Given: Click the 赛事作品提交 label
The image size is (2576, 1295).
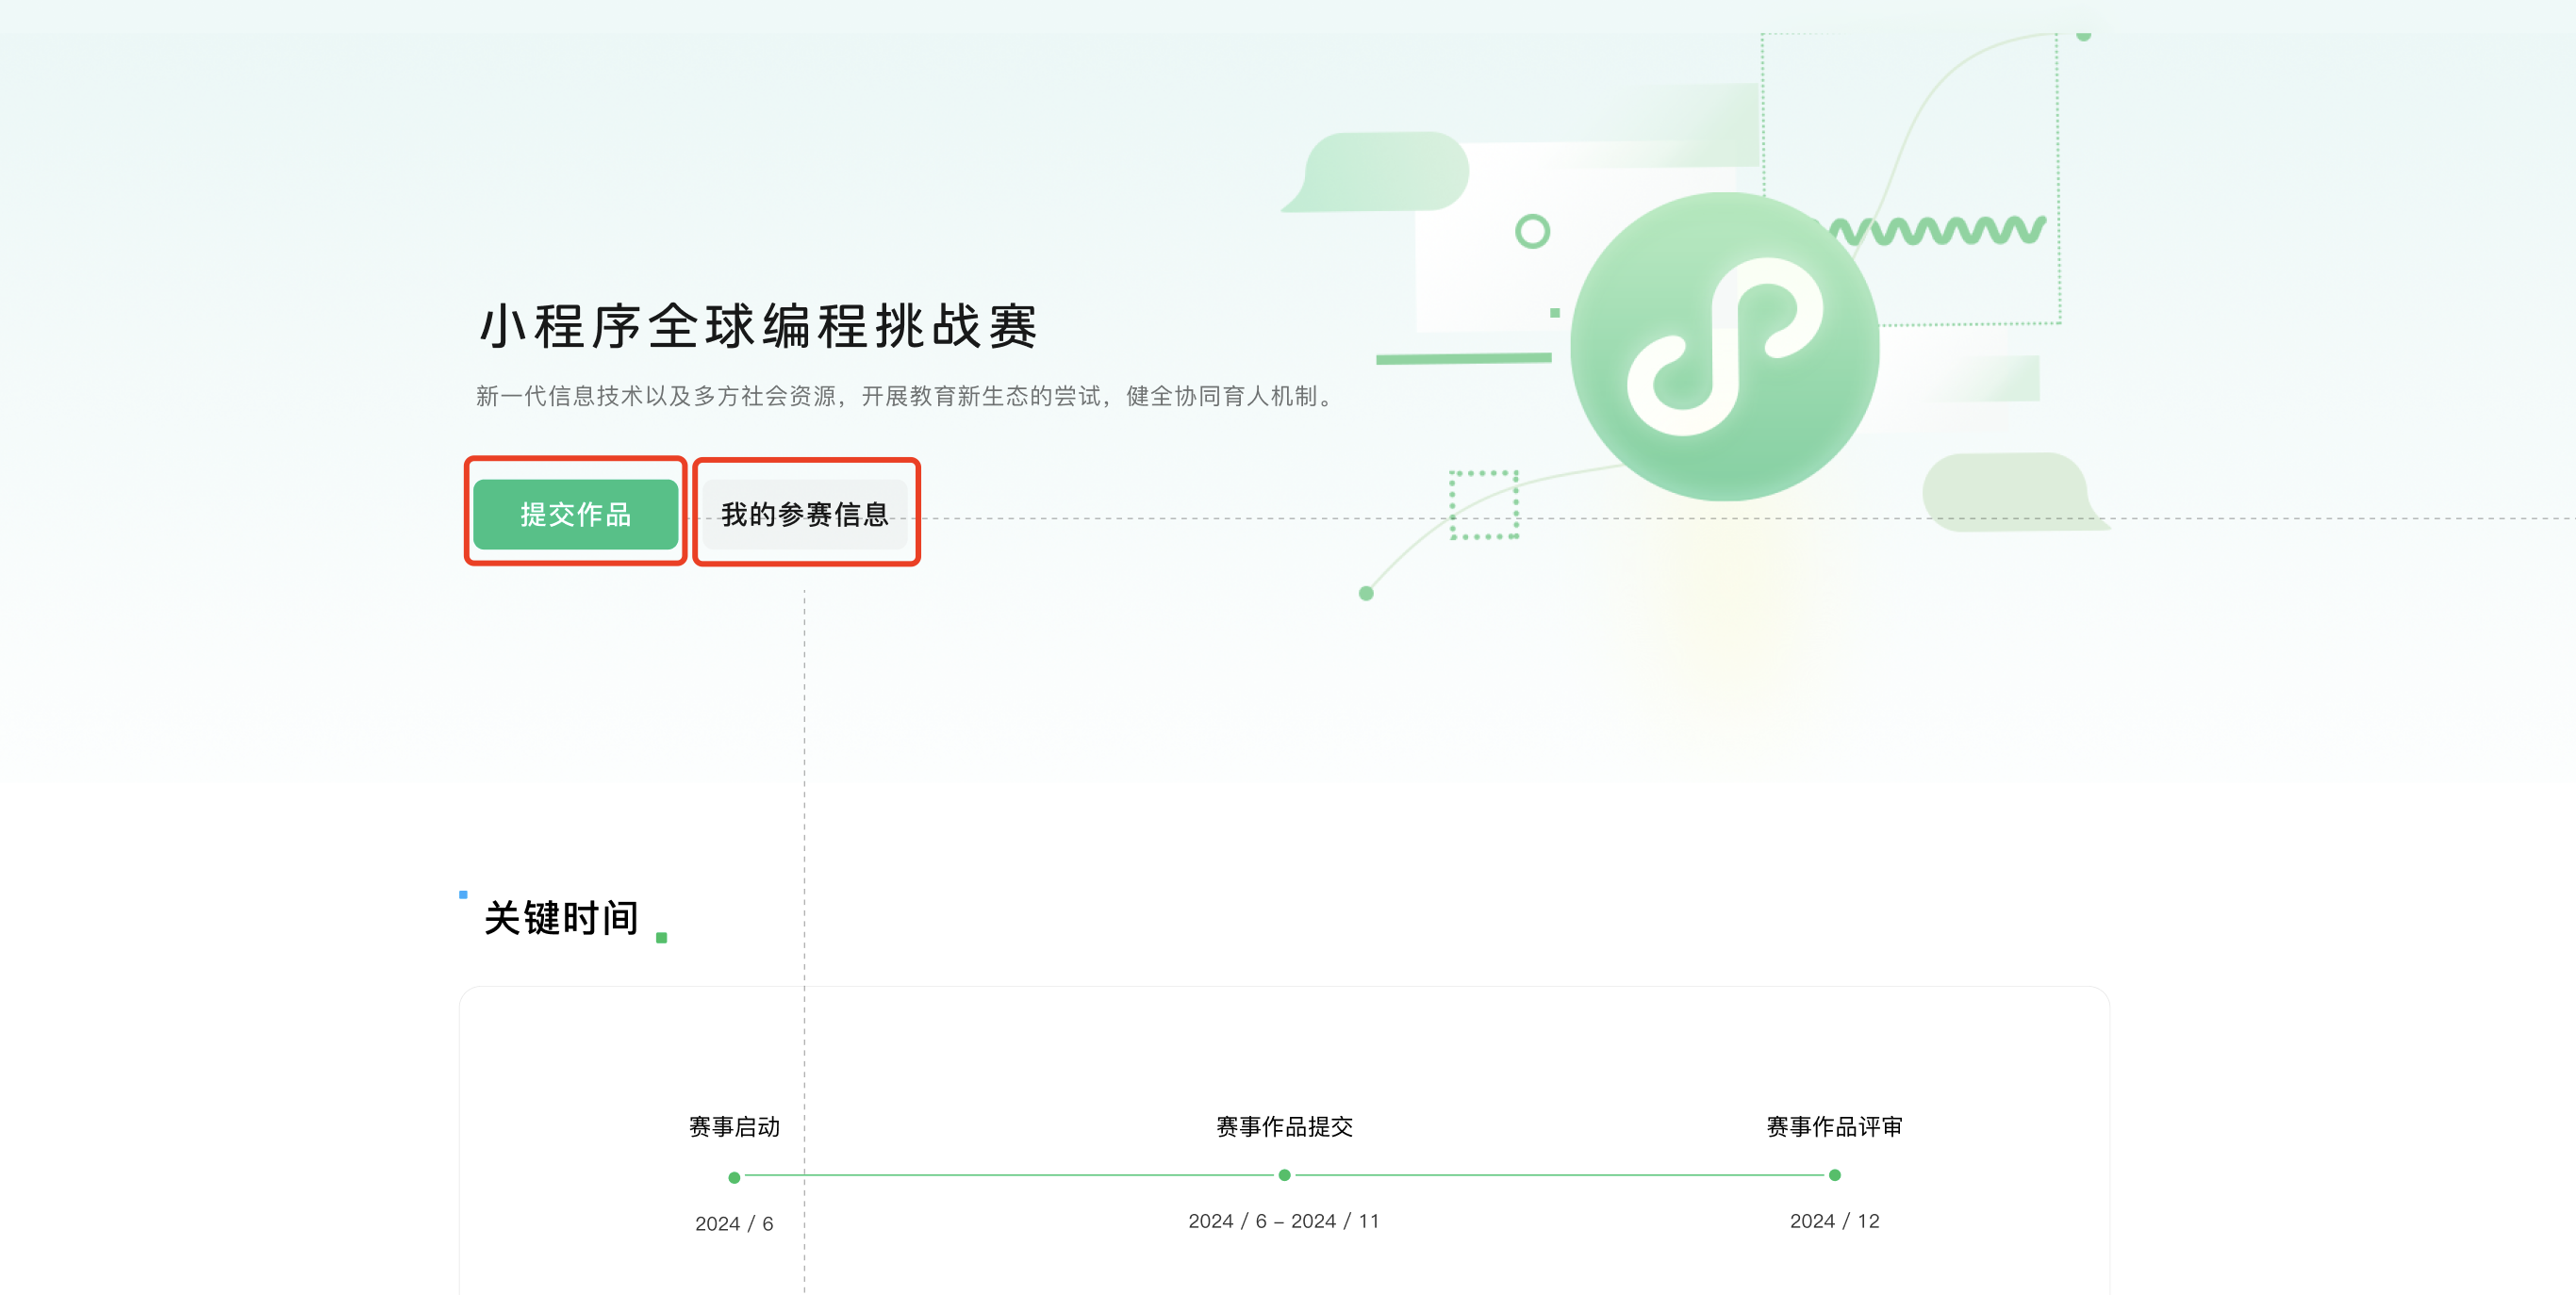Looking at the screenshot, I should coord(1284,1126).
